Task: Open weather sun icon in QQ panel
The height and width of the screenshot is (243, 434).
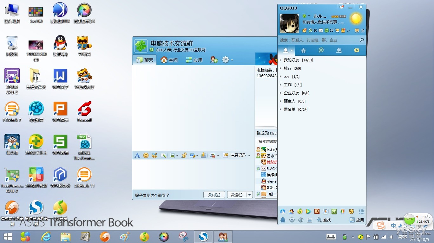Action: (356, 18)
